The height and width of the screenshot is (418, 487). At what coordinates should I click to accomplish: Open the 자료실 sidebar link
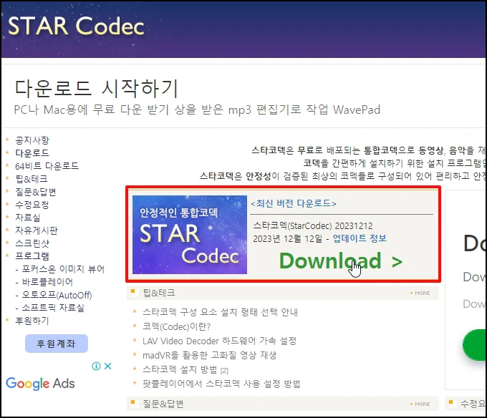tap(28, 218)
